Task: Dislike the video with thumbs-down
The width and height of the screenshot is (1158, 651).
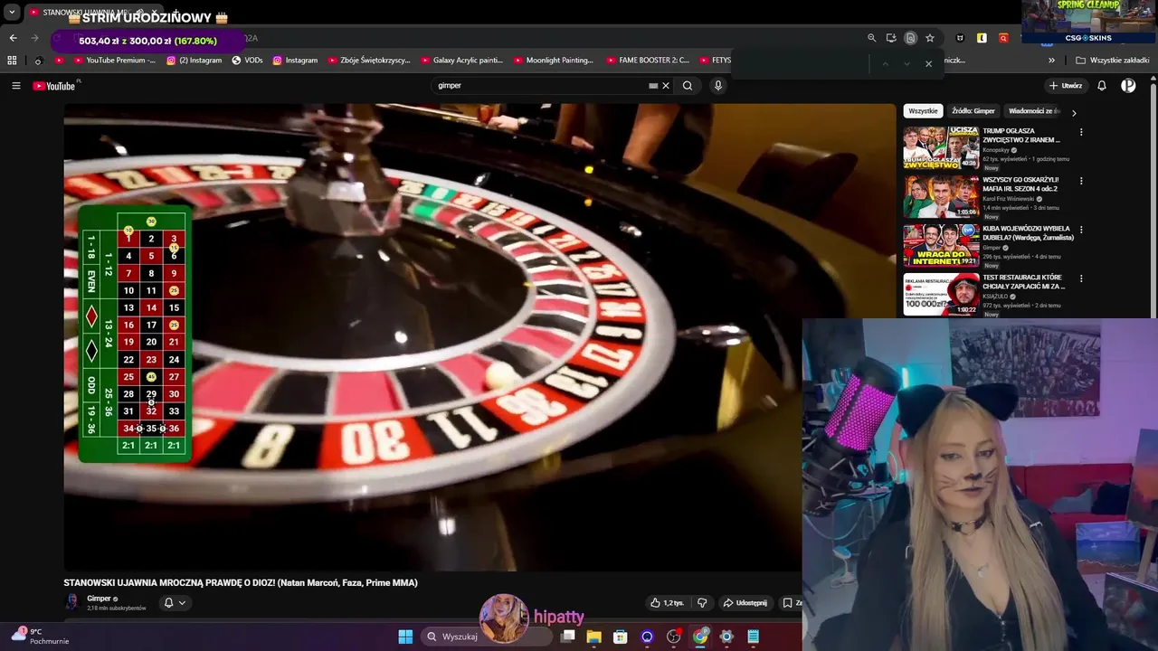Action: [702, 603]
